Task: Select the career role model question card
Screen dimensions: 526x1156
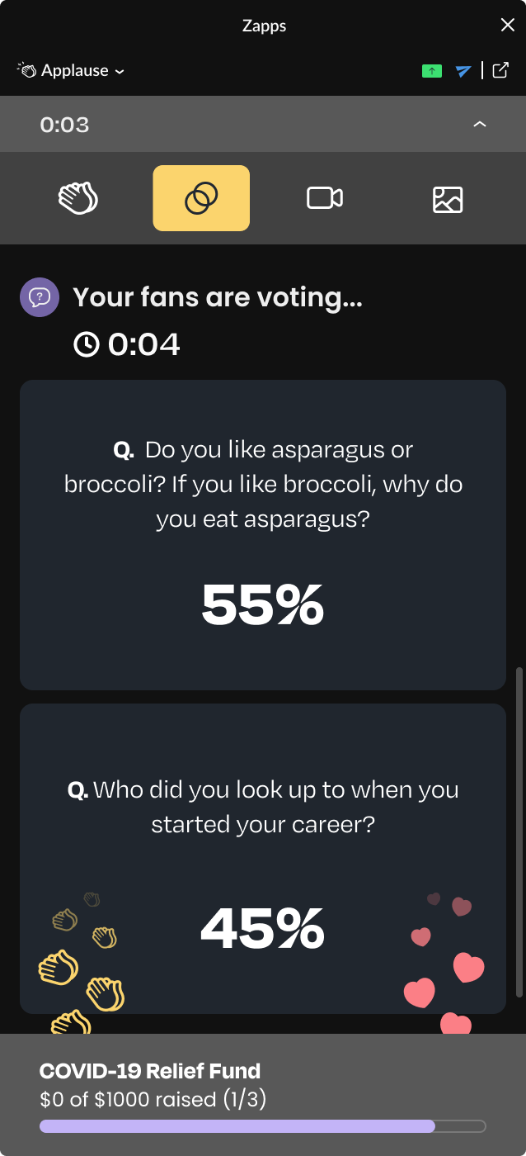Action: [263, 807]
